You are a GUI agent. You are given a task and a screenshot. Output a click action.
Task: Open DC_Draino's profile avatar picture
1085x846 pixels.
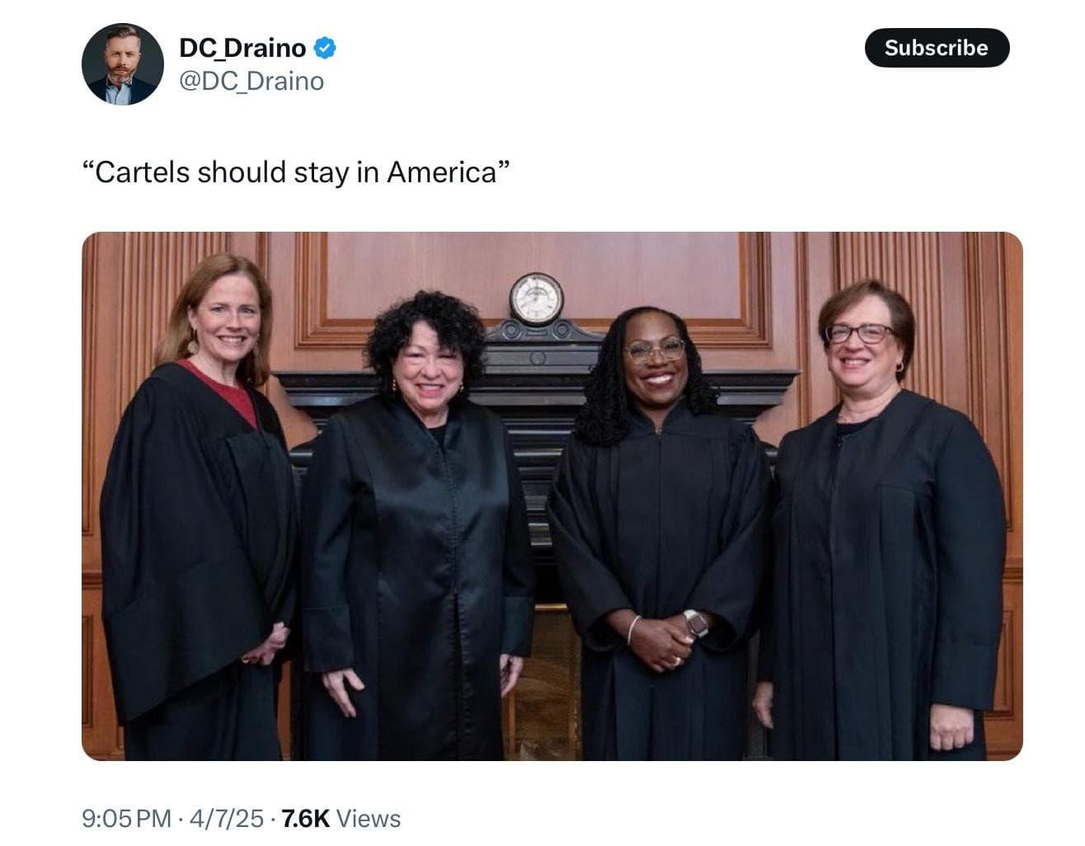(x=123, y=64)
